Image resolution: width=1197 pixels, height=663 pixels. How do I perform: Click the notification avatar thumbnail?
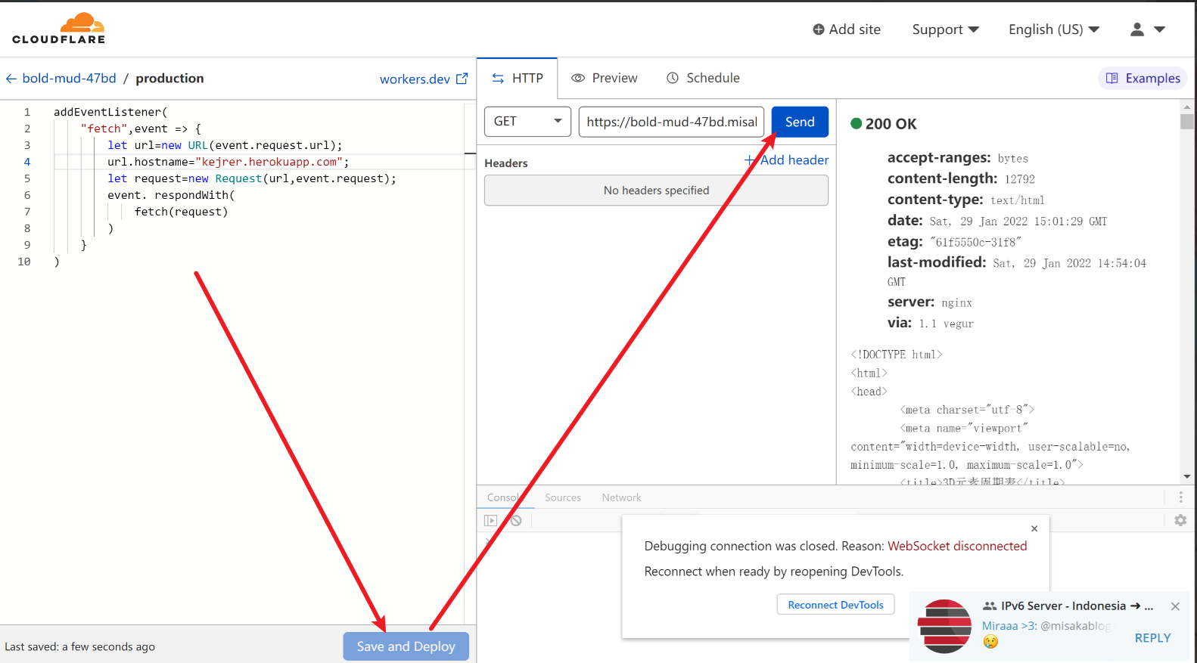944,626
